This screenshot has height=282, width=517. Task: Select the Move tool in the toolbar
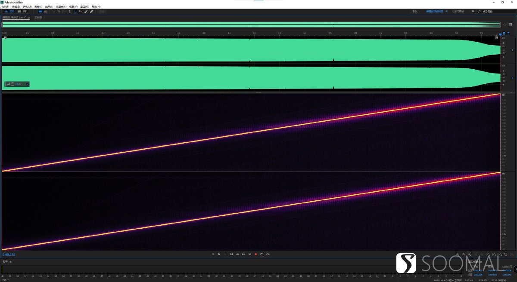point(53,11)
